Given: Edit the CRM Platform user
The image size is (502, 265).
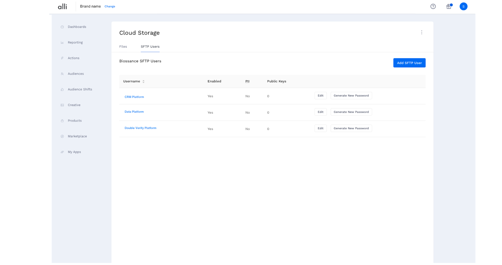Looking at the screenshot, I should tap(320, 96).
